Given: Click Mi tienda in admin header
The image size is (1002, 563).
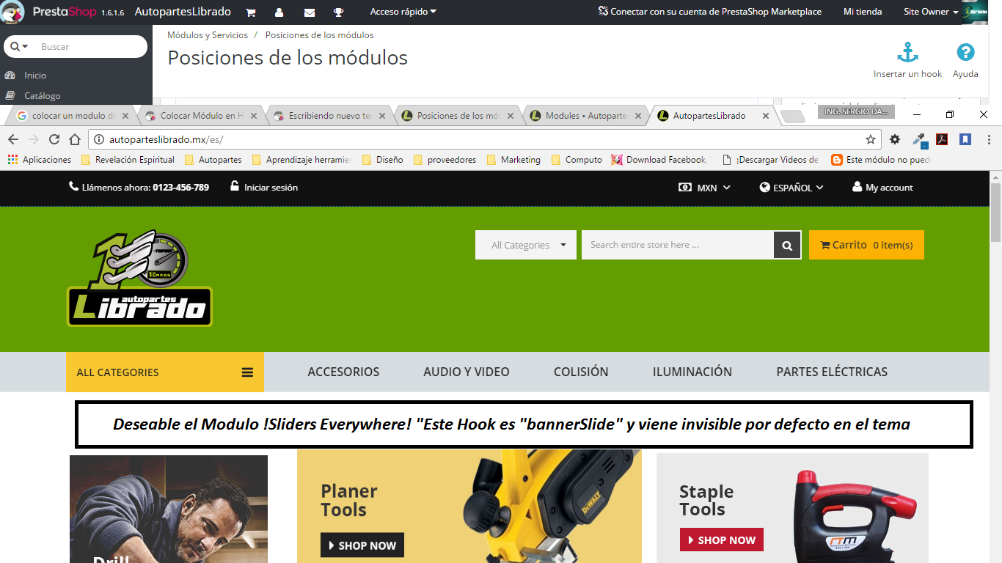Looking at the screenshot, I should (863, 12).
